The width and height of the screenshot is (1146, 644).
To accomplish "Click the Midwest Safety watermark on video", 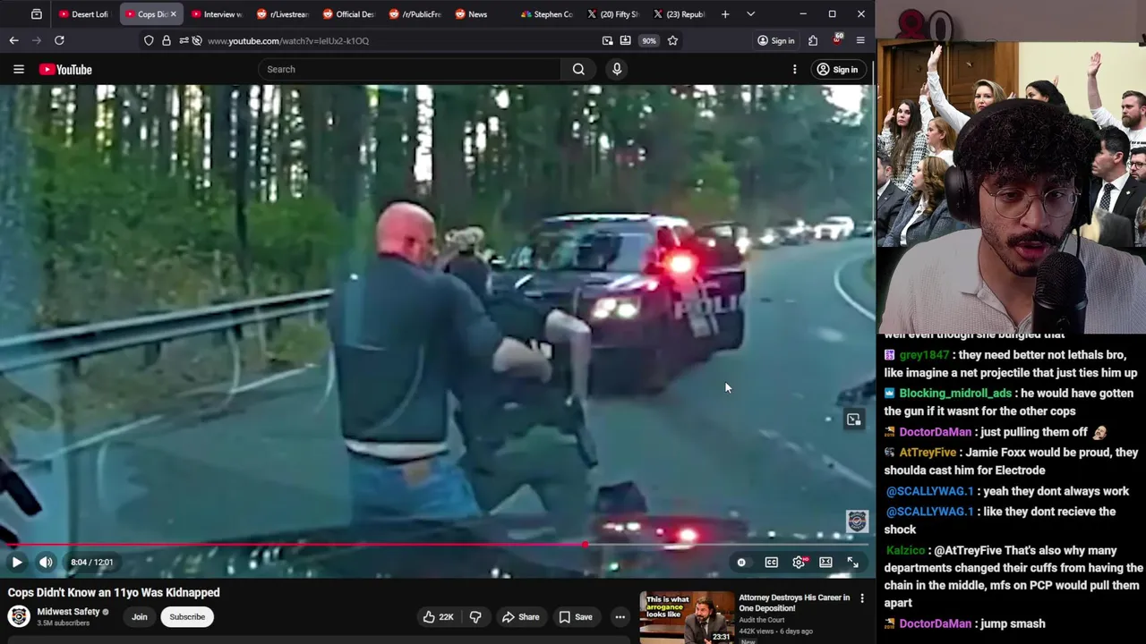I will pyautogui.click(x=857, y=521).
